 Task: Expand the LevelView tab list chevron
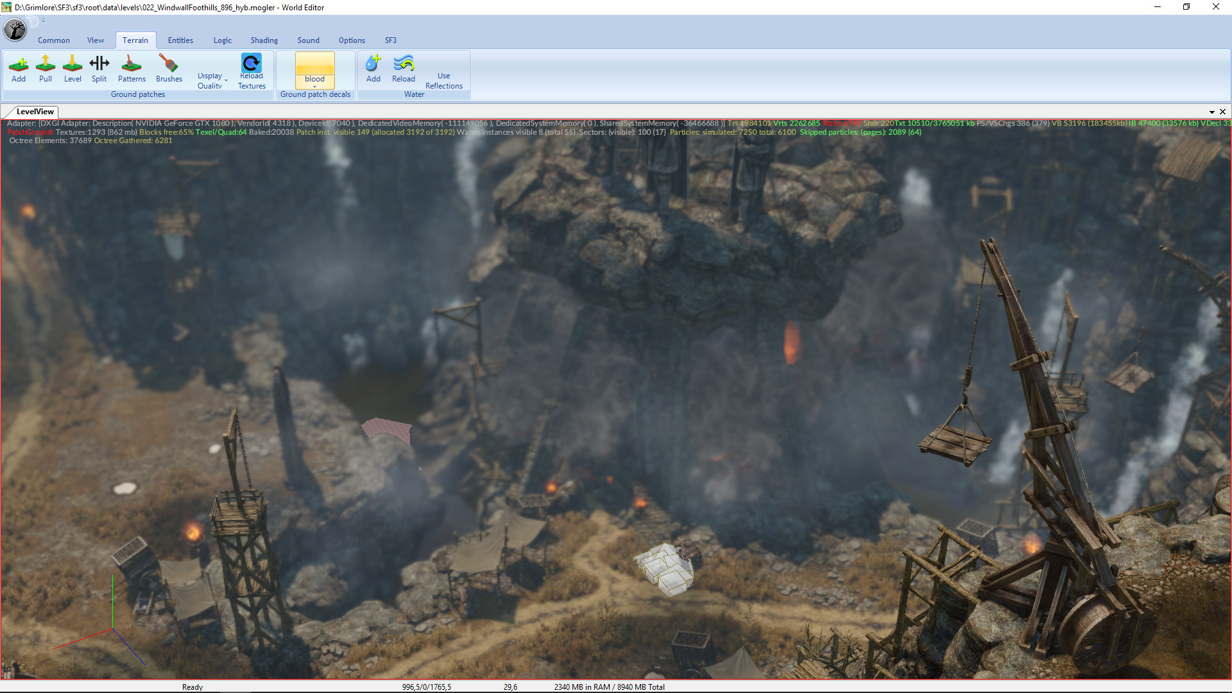point(1212,111)
